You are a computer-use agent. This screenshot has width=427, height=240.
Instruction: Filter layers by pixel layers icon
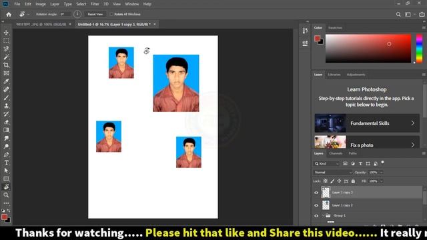coord(345,163)
